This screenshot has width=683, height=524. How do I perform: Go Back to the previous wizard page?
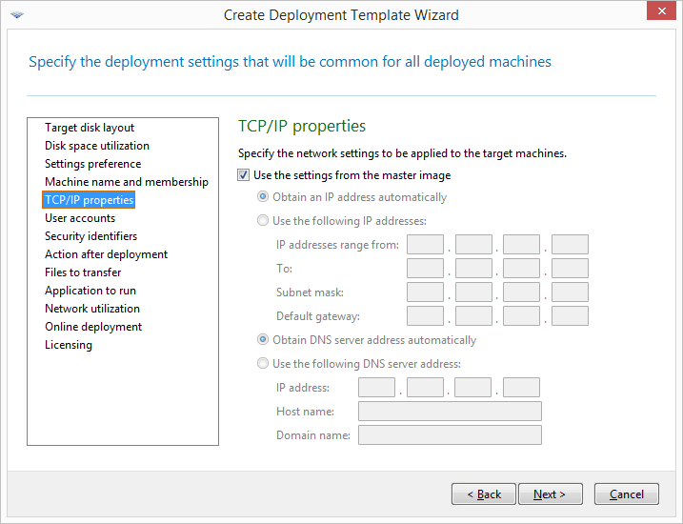coord(484,494)
